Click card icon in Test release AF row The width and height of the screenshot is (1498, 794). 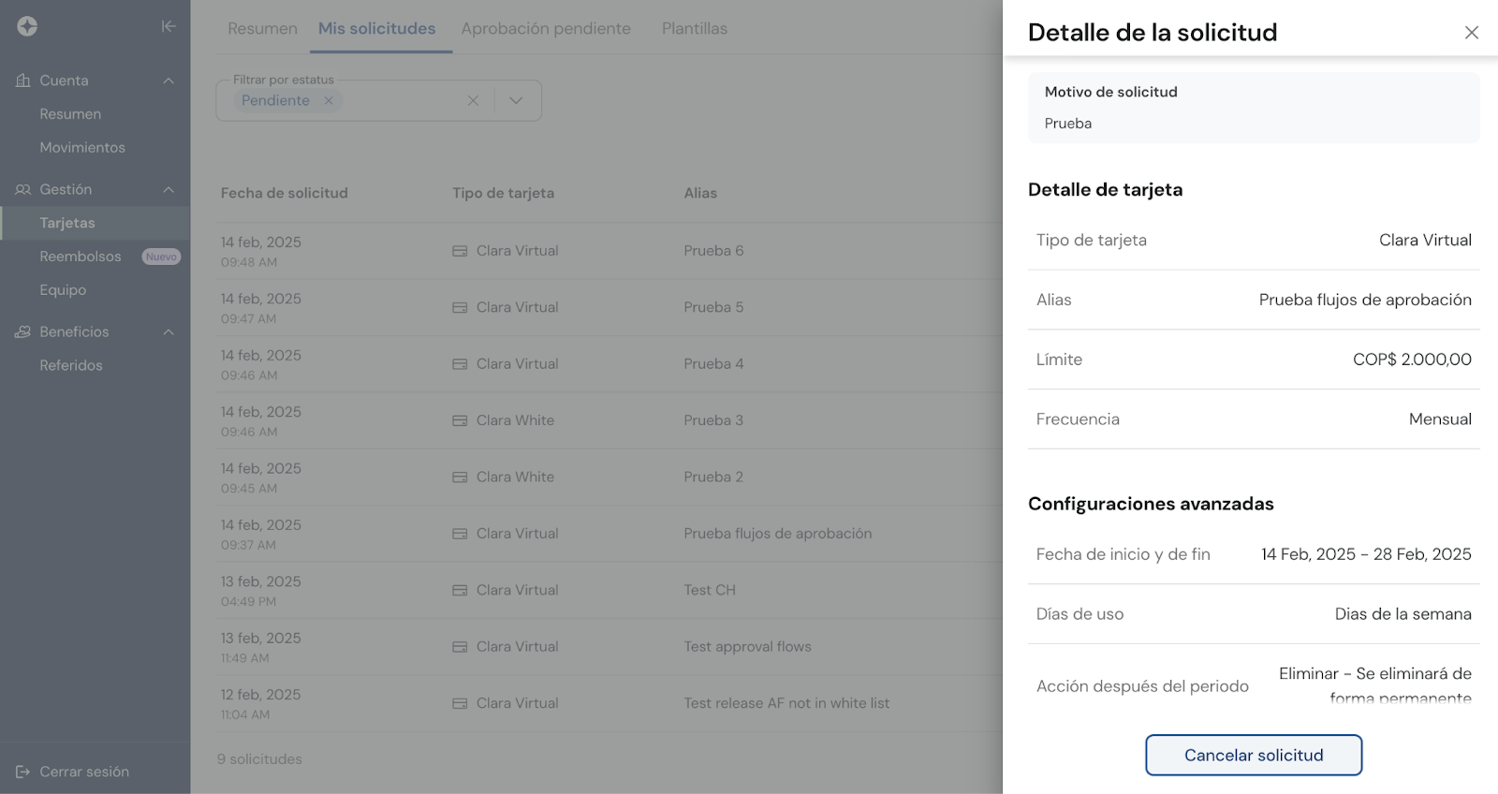pyautogui.click(x=460, y=703)
